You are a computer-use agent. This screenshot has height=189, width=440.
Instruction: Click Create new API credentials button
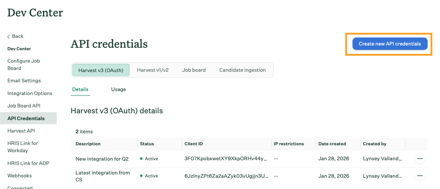pyautogui.click(x=389, y=44)
